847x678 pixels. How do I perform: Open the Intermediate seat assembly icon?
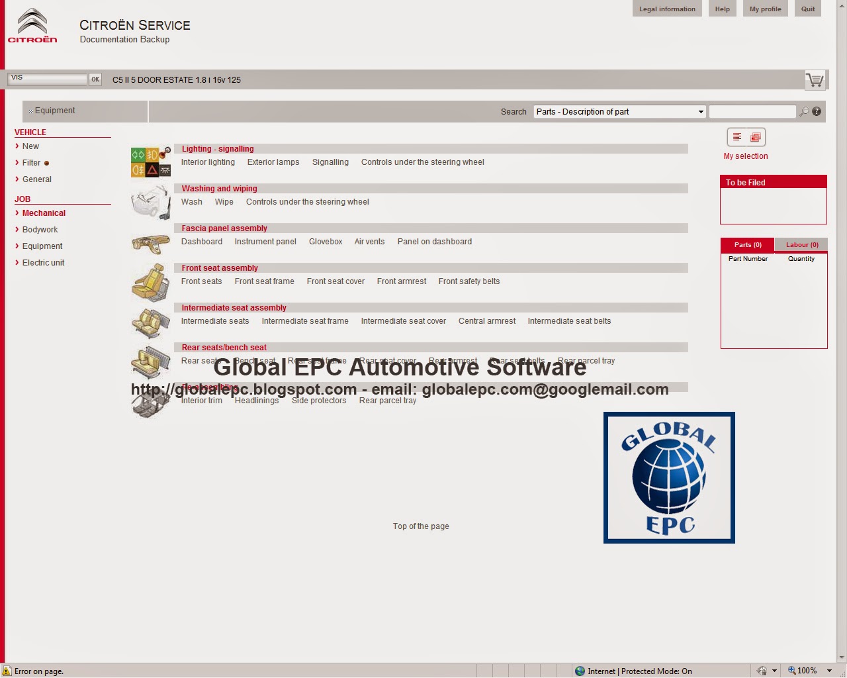151,323
